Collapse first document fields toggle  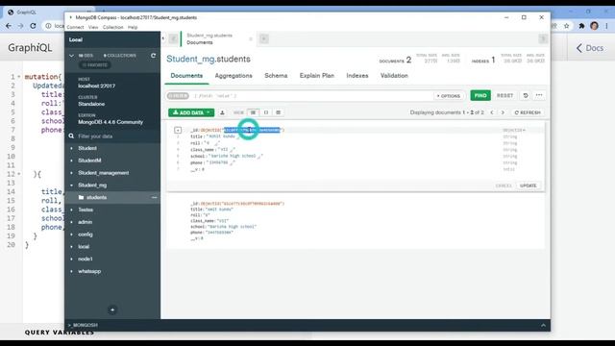pos(178,130)
